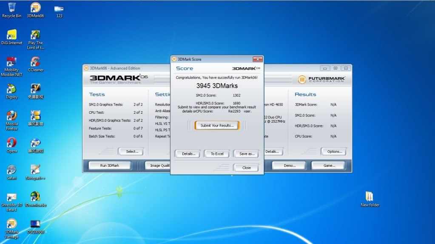Close the score dialog with the Close button
This screenshot has height=244, width=435.
point(246,168)
